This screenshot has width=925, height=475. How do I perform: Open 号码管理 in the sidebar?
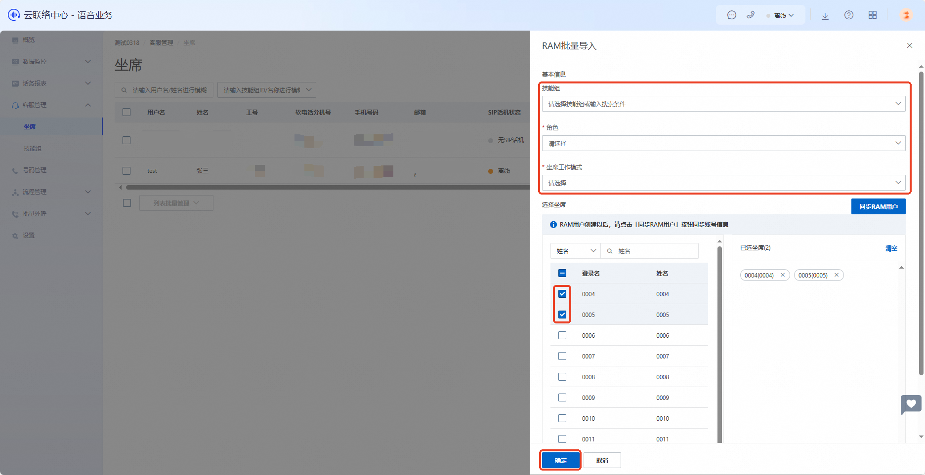pos(35,170)
